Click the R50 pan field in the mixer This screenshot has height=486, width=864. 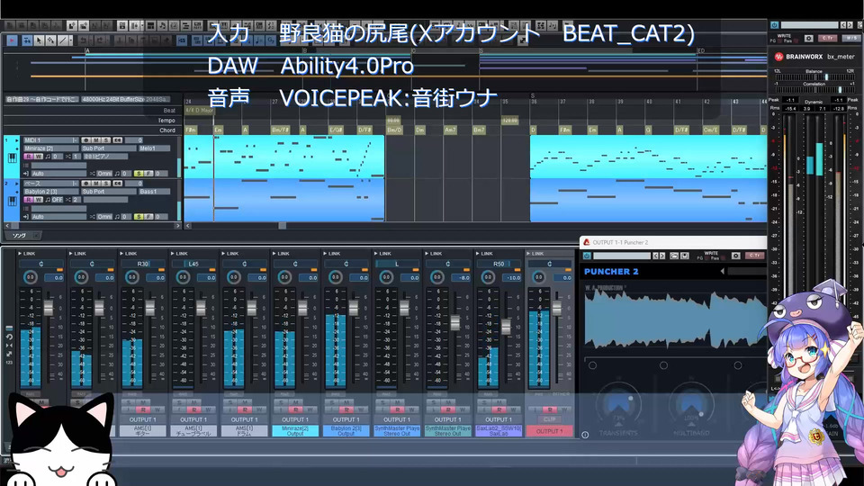pos(498,264)
